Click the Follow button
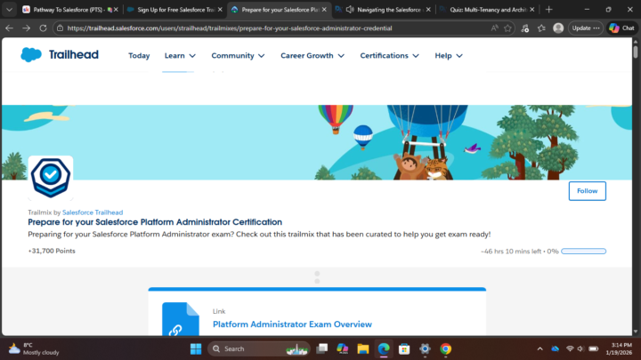 pos(587,191)
